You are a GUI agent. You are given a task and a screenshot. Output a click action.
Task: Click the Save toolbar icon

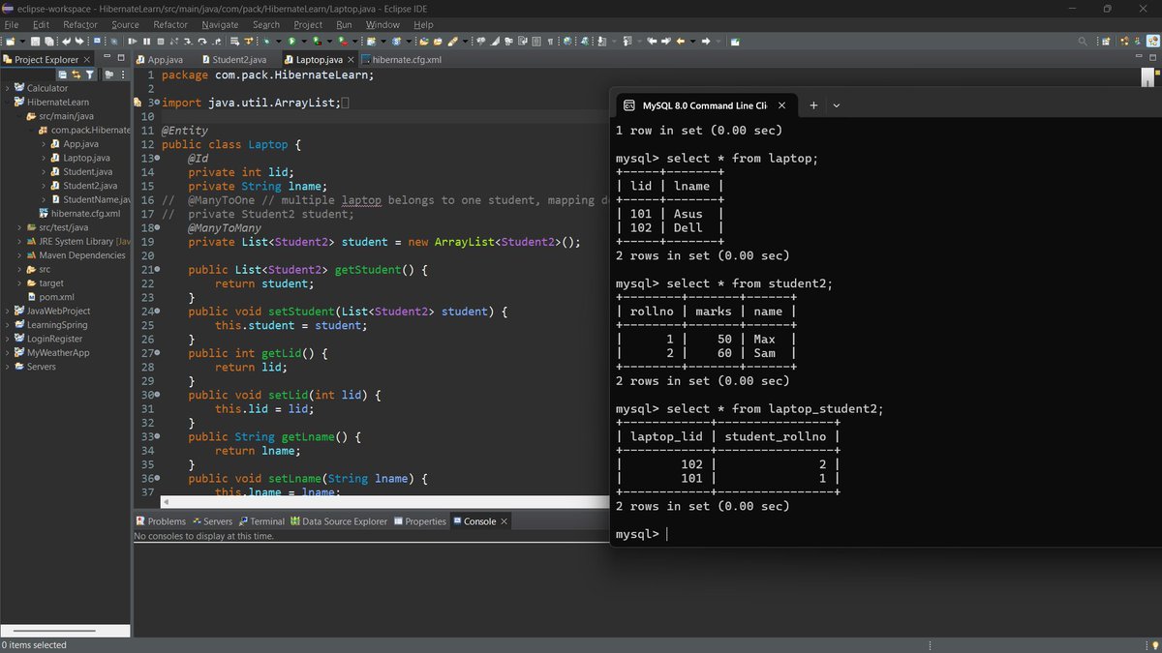35,41
